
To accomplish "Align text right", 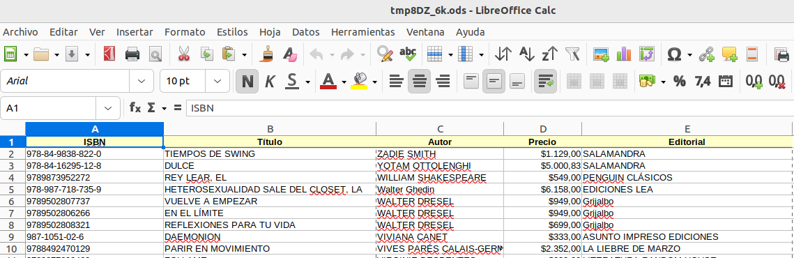I will pos(443,81).
